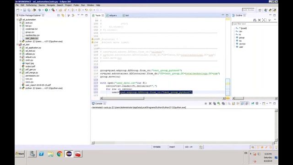The image size is (293, 165).
Task: Click Remove All Terminated Launches in Console
Action: [x=214, y=104]
